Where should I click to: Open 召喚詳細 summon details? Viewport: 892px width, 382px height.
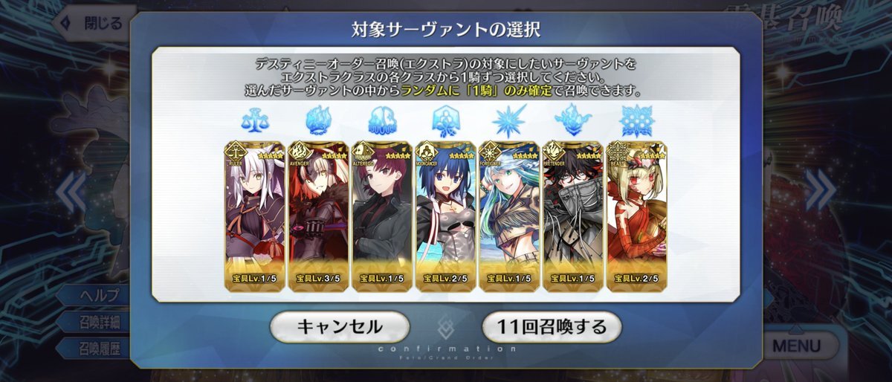coord(98,321)
